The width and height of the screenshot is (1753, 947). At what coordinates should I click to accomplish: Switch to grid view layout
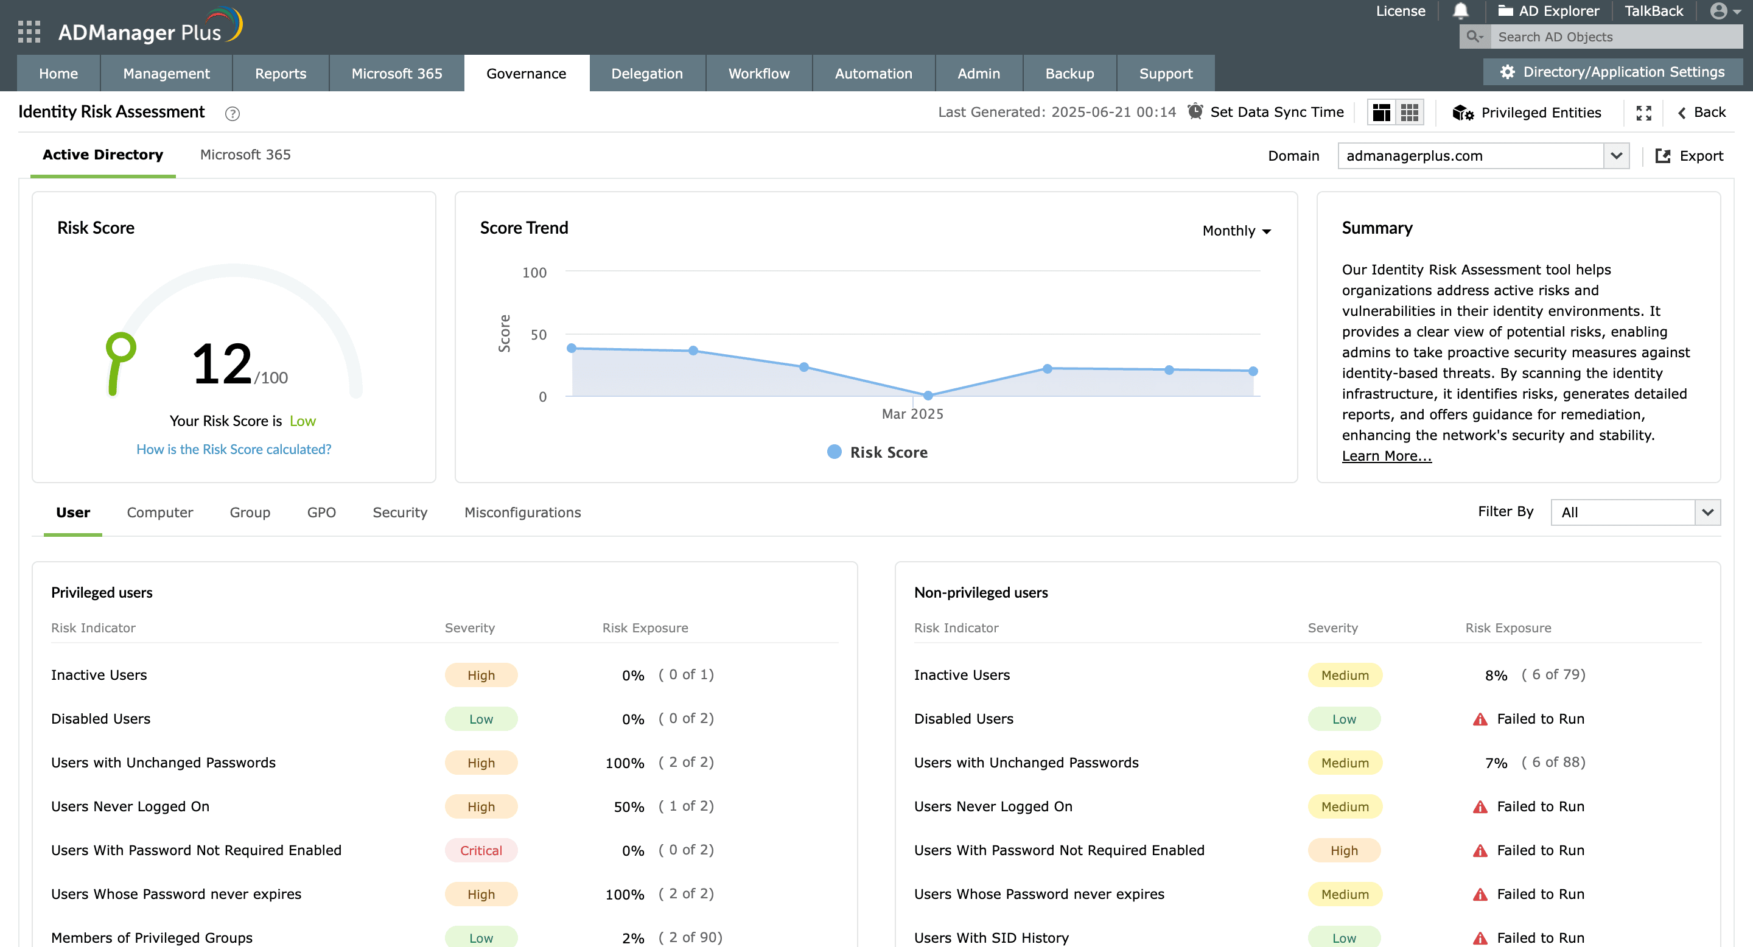(x=1409, y=112)
